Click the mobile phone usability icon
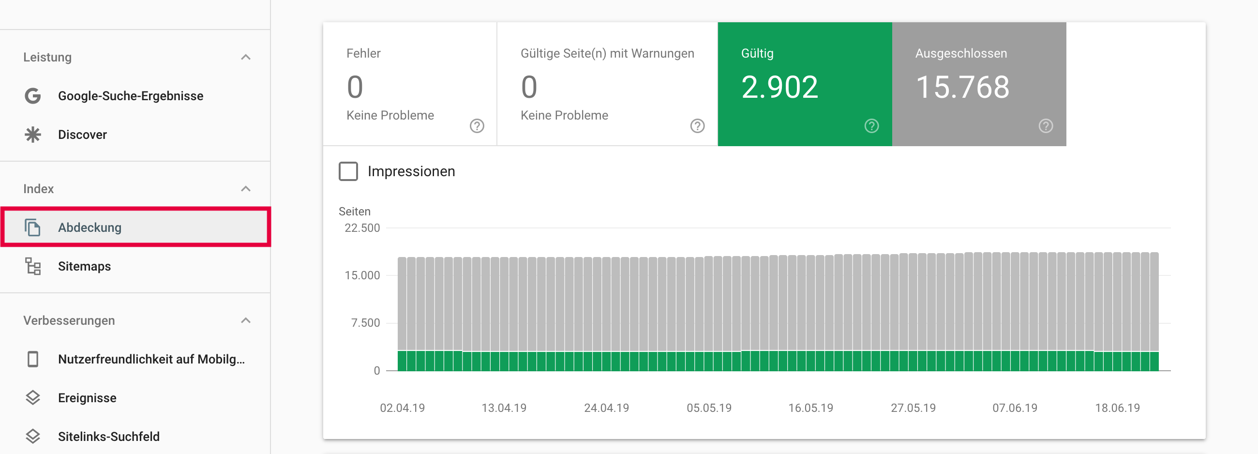 pos(33,359)
